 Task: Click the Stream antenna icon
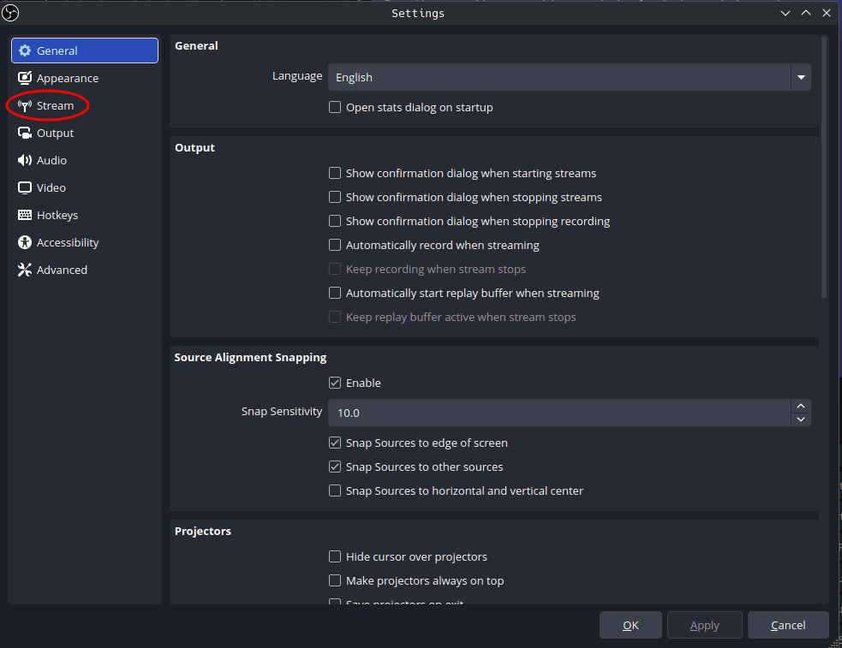(25, 105)
